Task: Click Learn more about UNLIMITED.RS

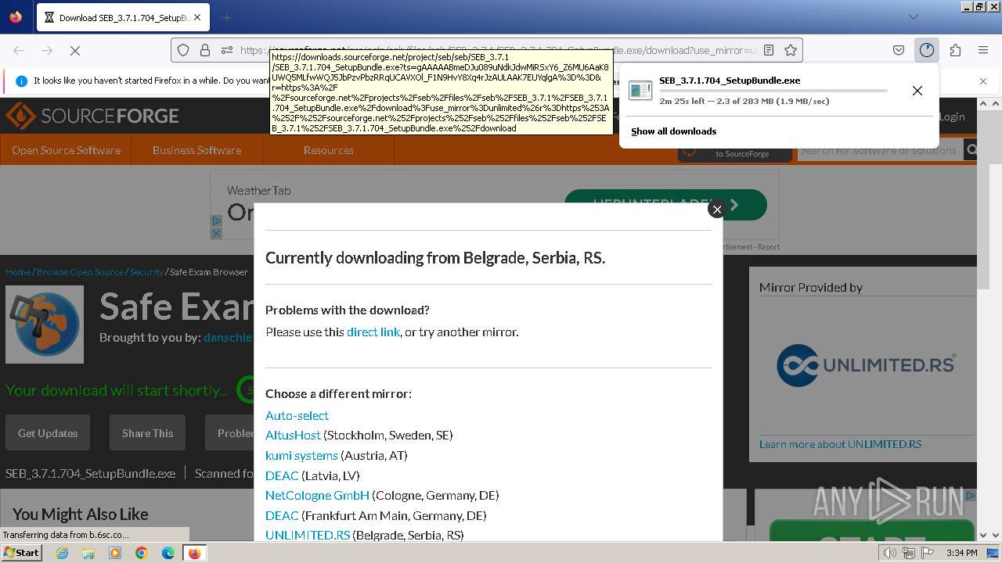Action: [x=840, y=444]
